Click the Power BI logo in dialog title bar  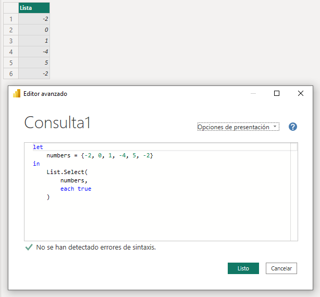click(x=17, y=94)
